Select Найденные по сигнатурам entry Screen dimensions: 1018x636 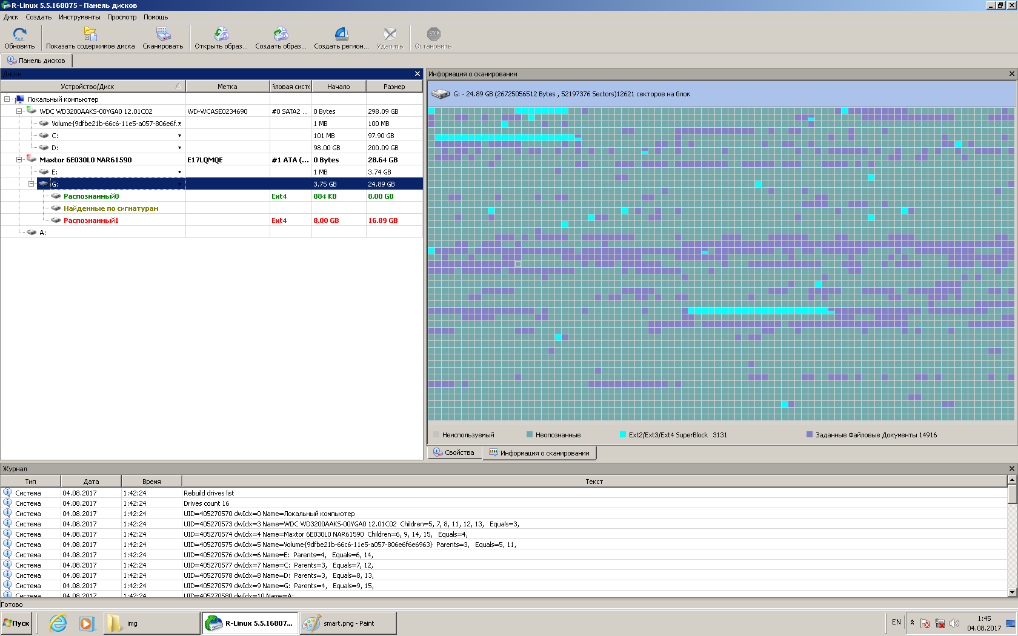point(111,208)
